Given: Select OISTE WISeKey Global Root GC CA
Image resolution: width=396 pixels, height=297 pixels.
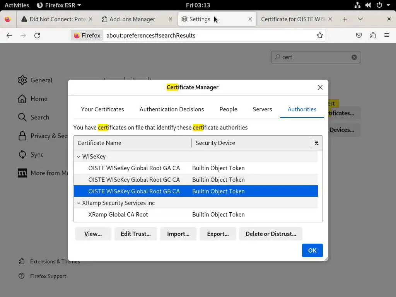Looking at the screenshot, I should [196, 180].
